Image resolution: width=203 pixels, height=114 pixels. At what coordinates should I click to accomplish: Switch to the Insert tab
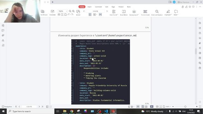89,7
